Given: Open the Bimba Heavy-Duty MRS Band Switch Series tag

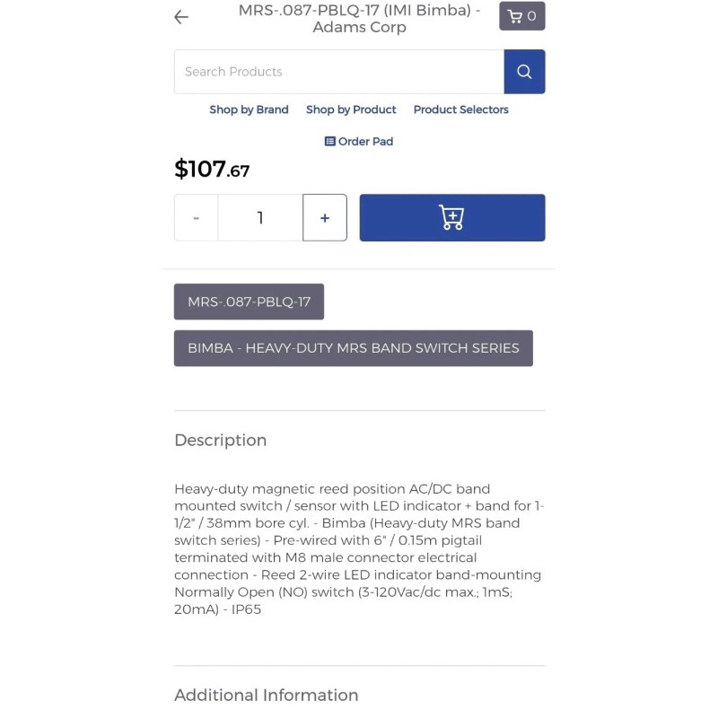Looking at the screenshot, I should point(353,348).
